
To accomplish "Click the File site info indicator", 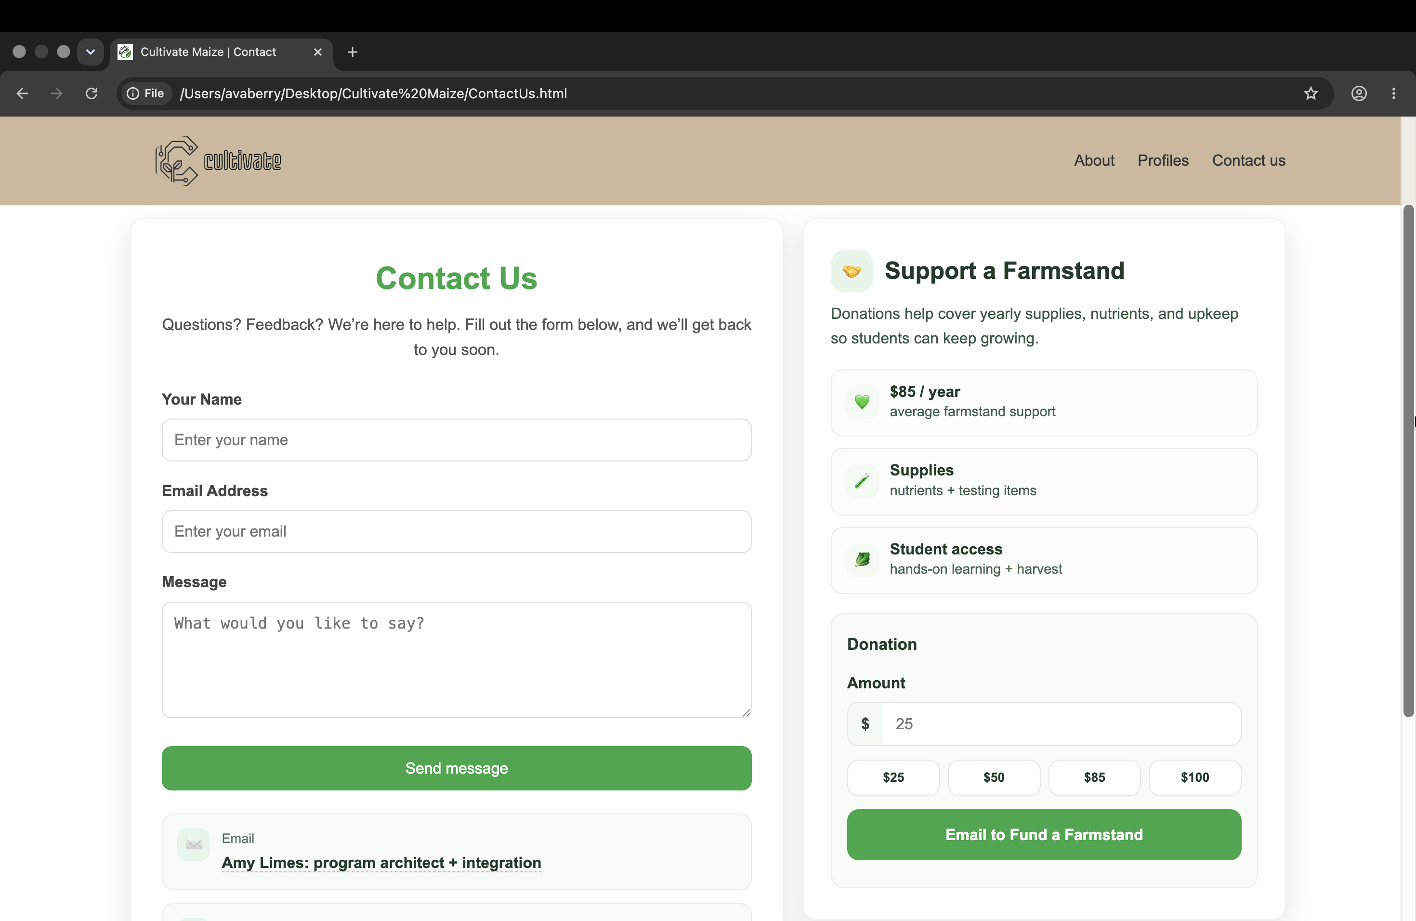I will click(146, 93).
